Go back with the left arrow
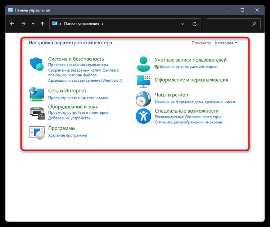 click(12, 24)
